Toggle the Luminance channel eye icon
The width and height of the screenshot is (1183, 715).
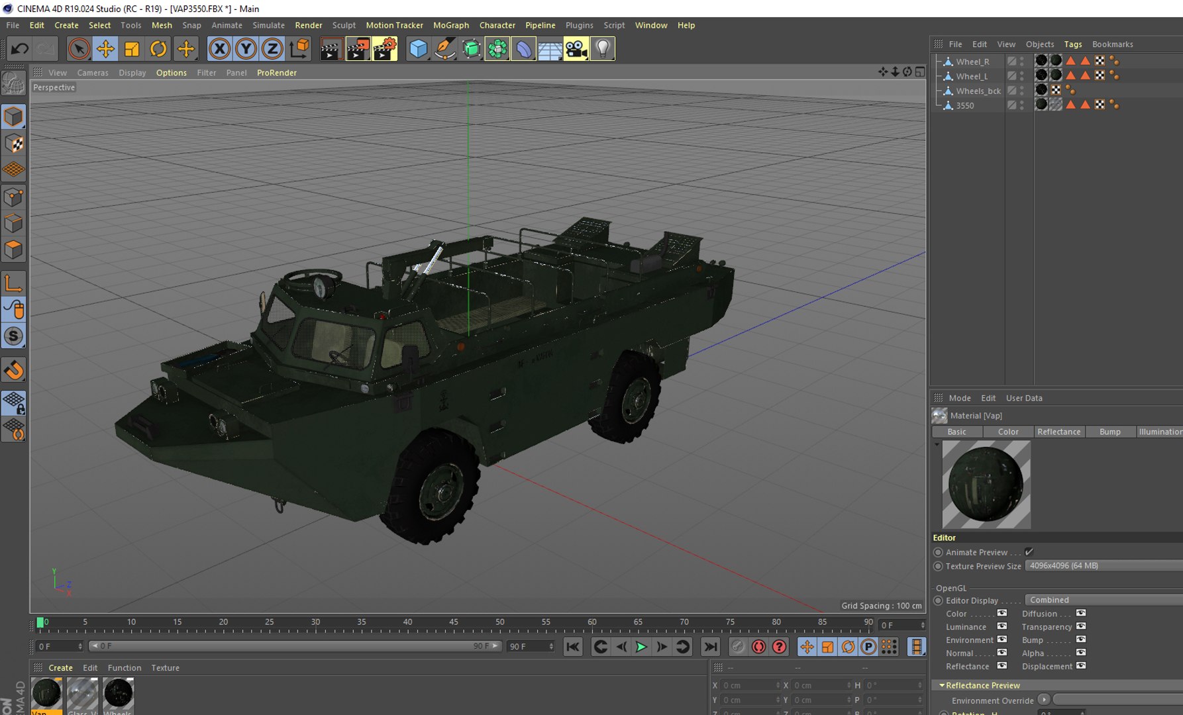[x=1002, y=626]
